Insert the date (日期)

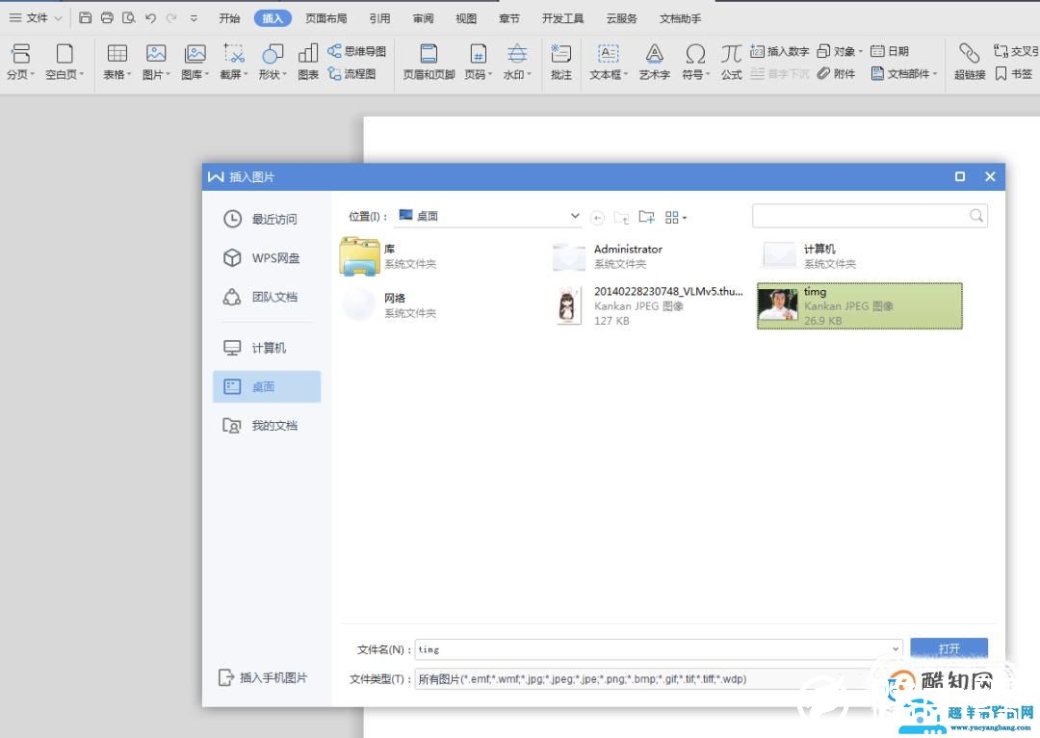[890, 51]
